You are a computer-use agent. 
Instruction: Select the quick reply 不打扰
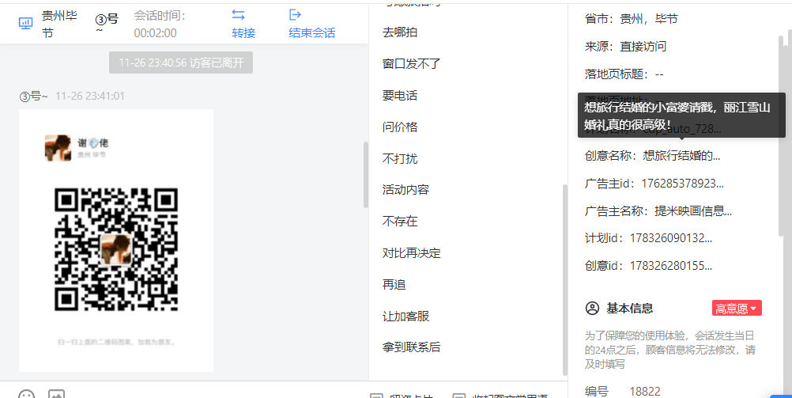tap(399, 158)
